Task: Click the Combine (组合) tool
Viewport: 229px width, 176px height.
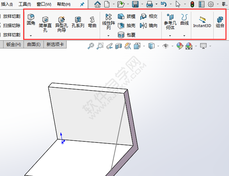Action: click(x=220, y=22)
